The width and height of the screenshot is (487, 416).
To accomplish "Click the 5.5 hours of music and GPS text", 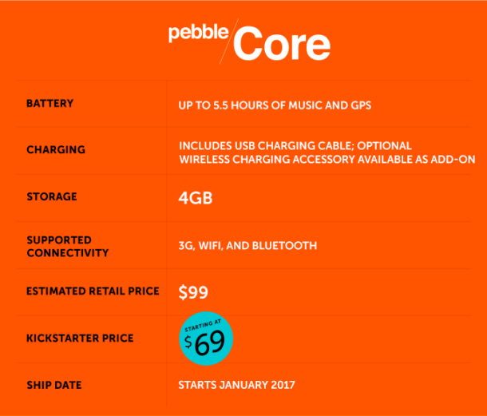I will (x=275, y=105).
